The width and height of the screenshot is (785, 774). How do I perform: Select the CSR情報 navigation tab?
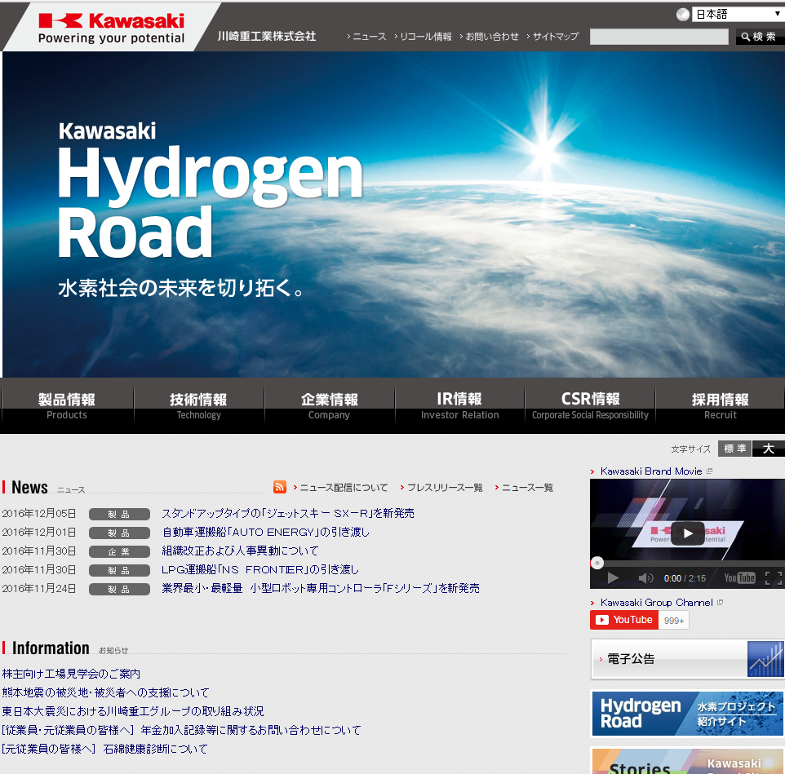pos(590,406)
